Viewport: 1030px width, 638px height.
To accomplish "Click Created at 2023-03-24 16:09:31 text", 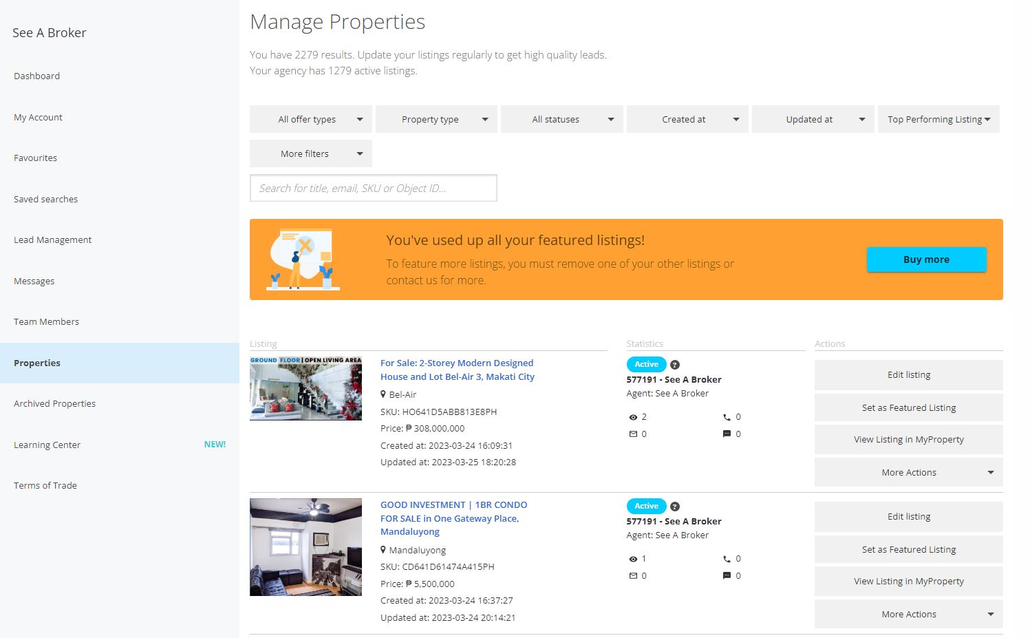I will [x=447, y=446].
